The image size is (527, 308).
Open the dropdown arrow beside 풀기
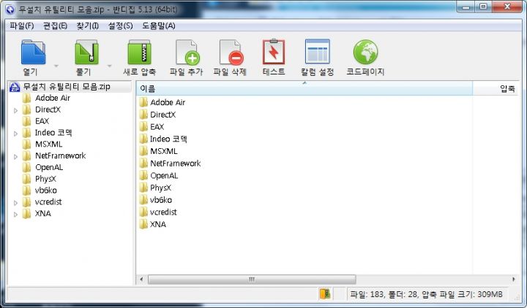[x=110, y=66]
